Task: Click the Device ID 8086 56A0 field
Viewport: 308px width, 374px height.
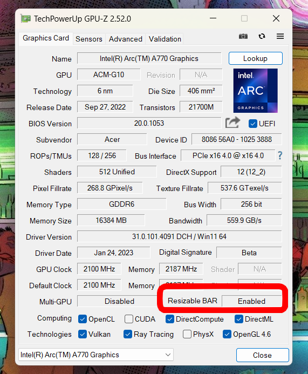Action: [x=237, y=140]
